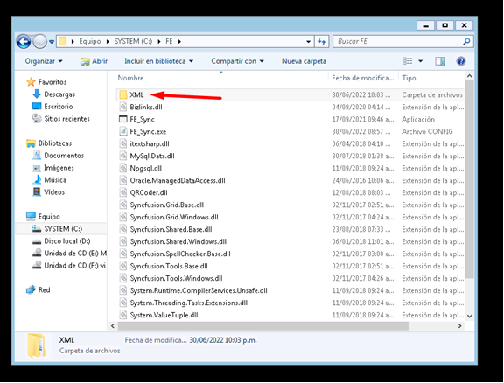Click the Abrir button
The height and width of the screenshot is (383, 504).
[x=94, y=61]
